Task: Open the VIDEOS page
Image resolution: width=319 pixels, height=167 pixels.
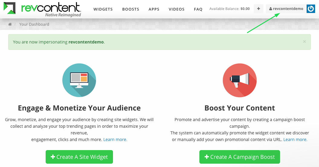Action: [x=177, y=9]
